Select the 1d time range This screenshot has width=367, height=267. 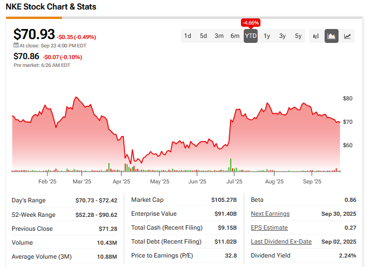click(x=187, y=36)
